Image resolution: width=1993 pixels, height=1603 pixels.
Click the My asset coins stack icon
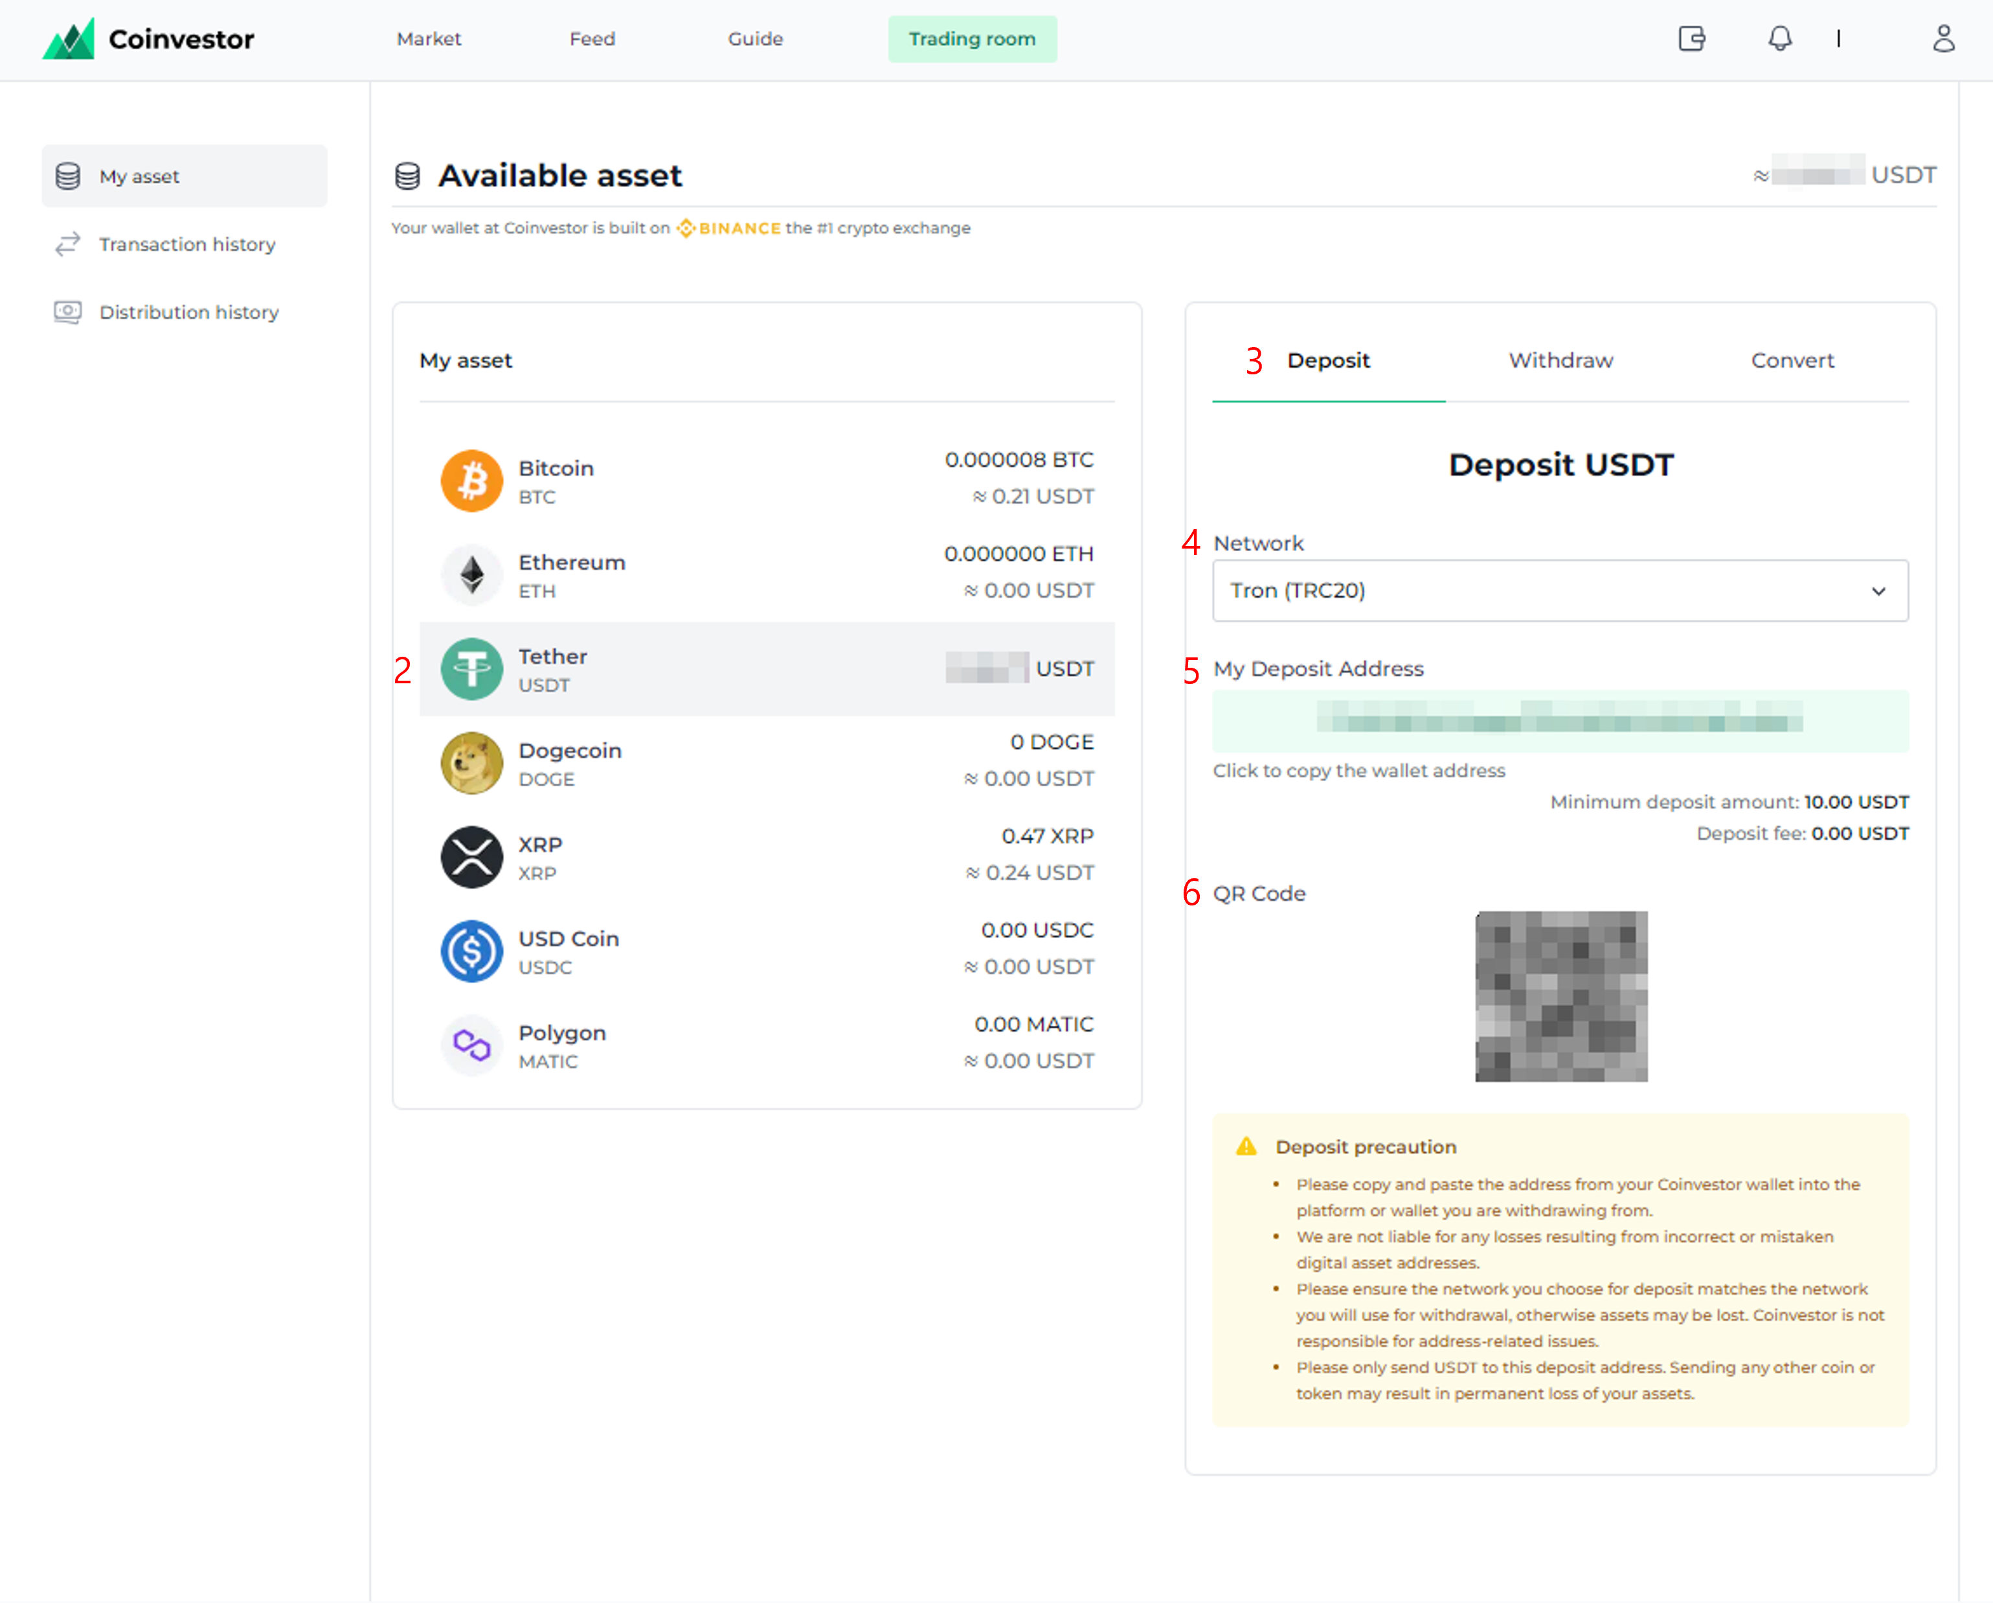click(x=67, y=176)
